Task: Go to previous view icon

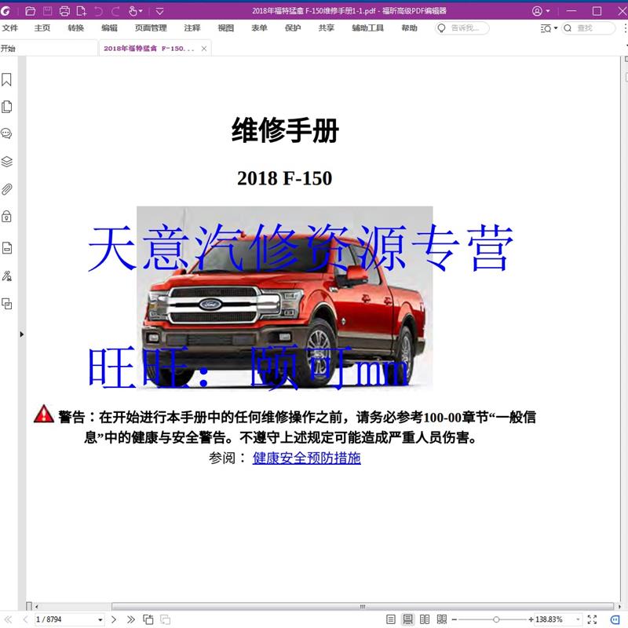Action: point(148,619)
